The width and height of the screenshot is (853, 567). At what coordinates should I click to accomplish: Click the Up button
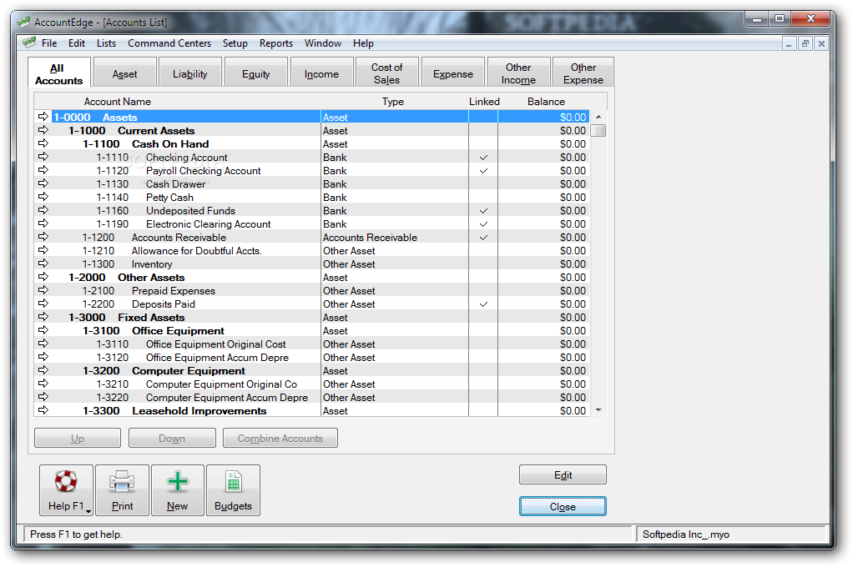click(x=78, y=438)
